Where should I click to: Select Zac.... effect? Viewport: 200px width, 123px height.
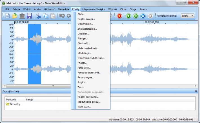pos(90,87)
